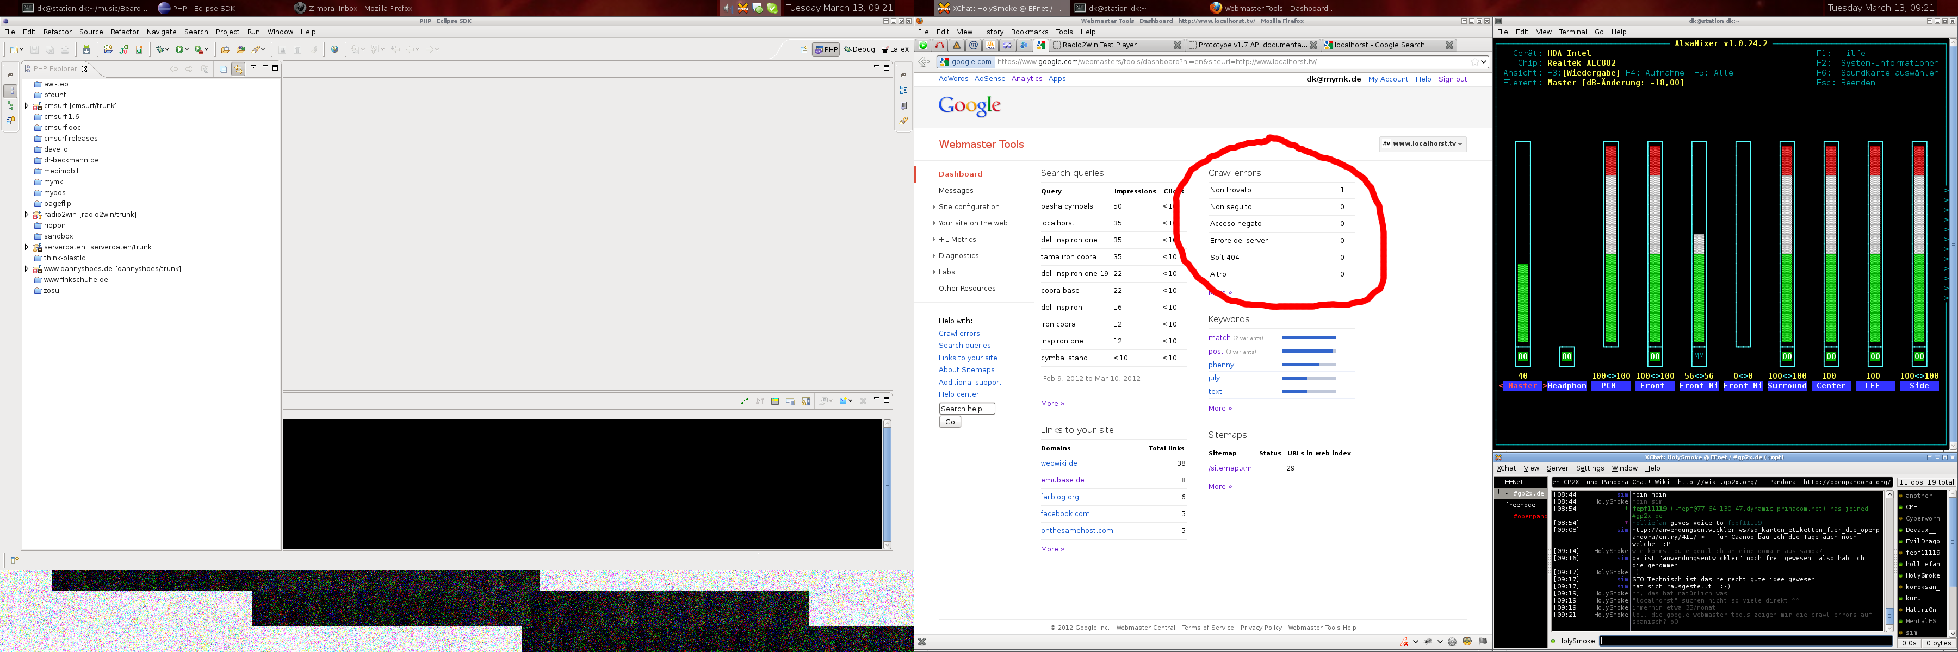Switch to the Debug perspective

pos(860,50)
